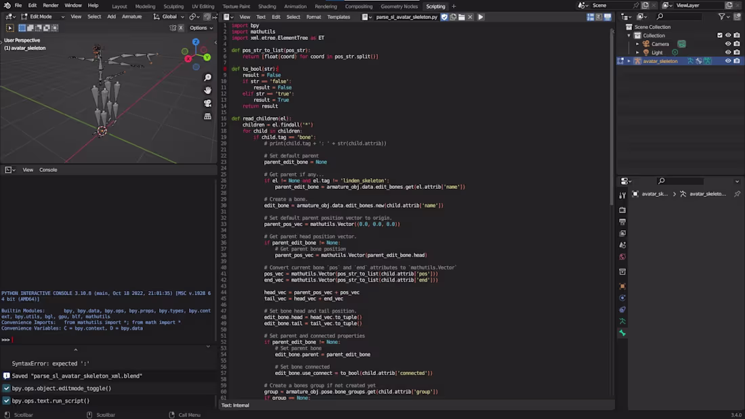Image resolution: width=745 pixels, height=419 pixels.
Task: Open the Edit Mode dropdown
Action: (41, 17)
